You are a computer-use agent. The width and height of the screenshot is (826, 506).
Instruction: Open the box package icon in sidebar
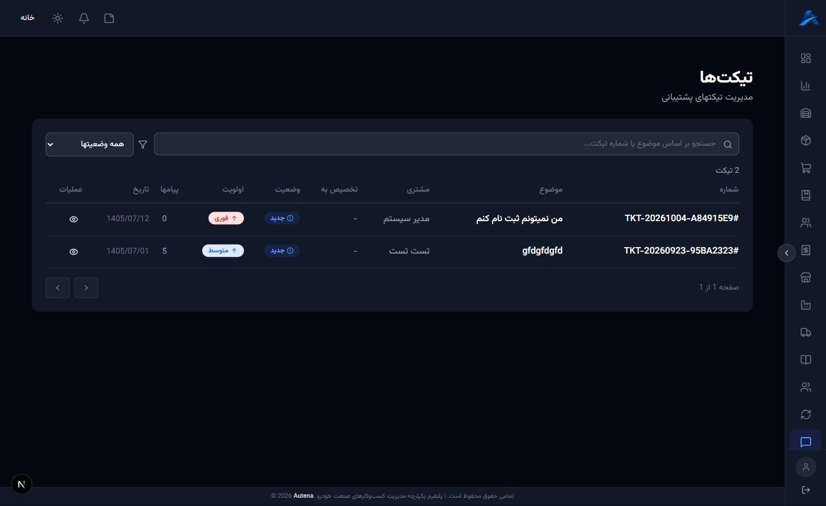coord(805,140)
